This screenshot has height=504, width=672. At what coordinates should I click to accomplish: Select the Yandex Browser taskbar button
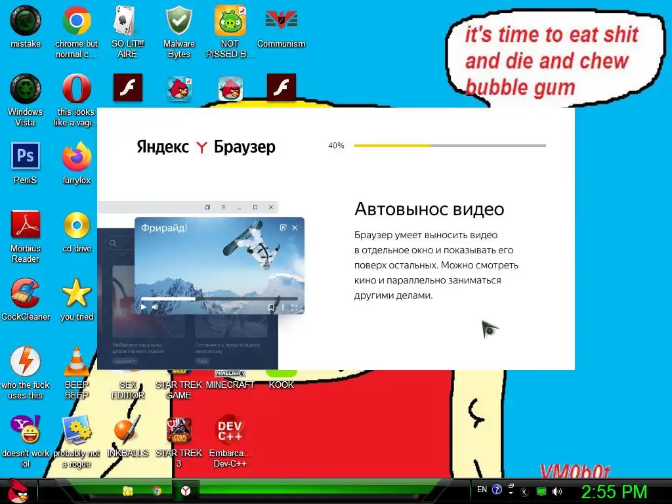coord(186,491)
